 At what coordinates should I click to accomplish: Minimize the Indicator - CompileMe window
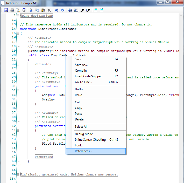click(161, 2)
